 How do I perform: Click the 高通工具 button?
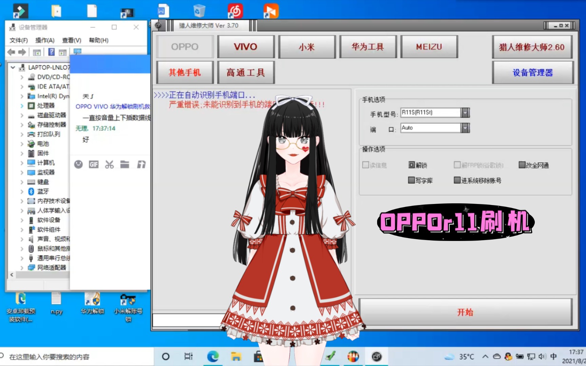pyautogui.click(x=246, y=72)
